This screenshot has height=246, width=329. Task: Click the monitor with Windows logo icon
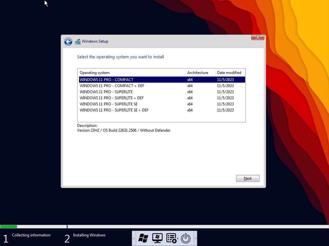point(157,238)
